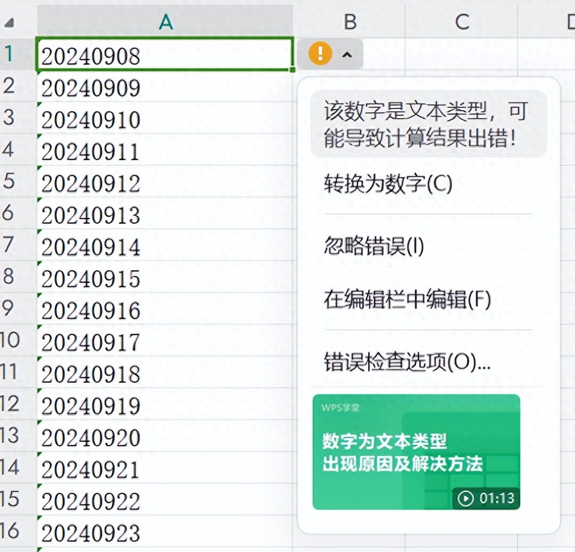Choose 转换为数字(C) menu option
The image size is (575, 552).
click(388, 183)
